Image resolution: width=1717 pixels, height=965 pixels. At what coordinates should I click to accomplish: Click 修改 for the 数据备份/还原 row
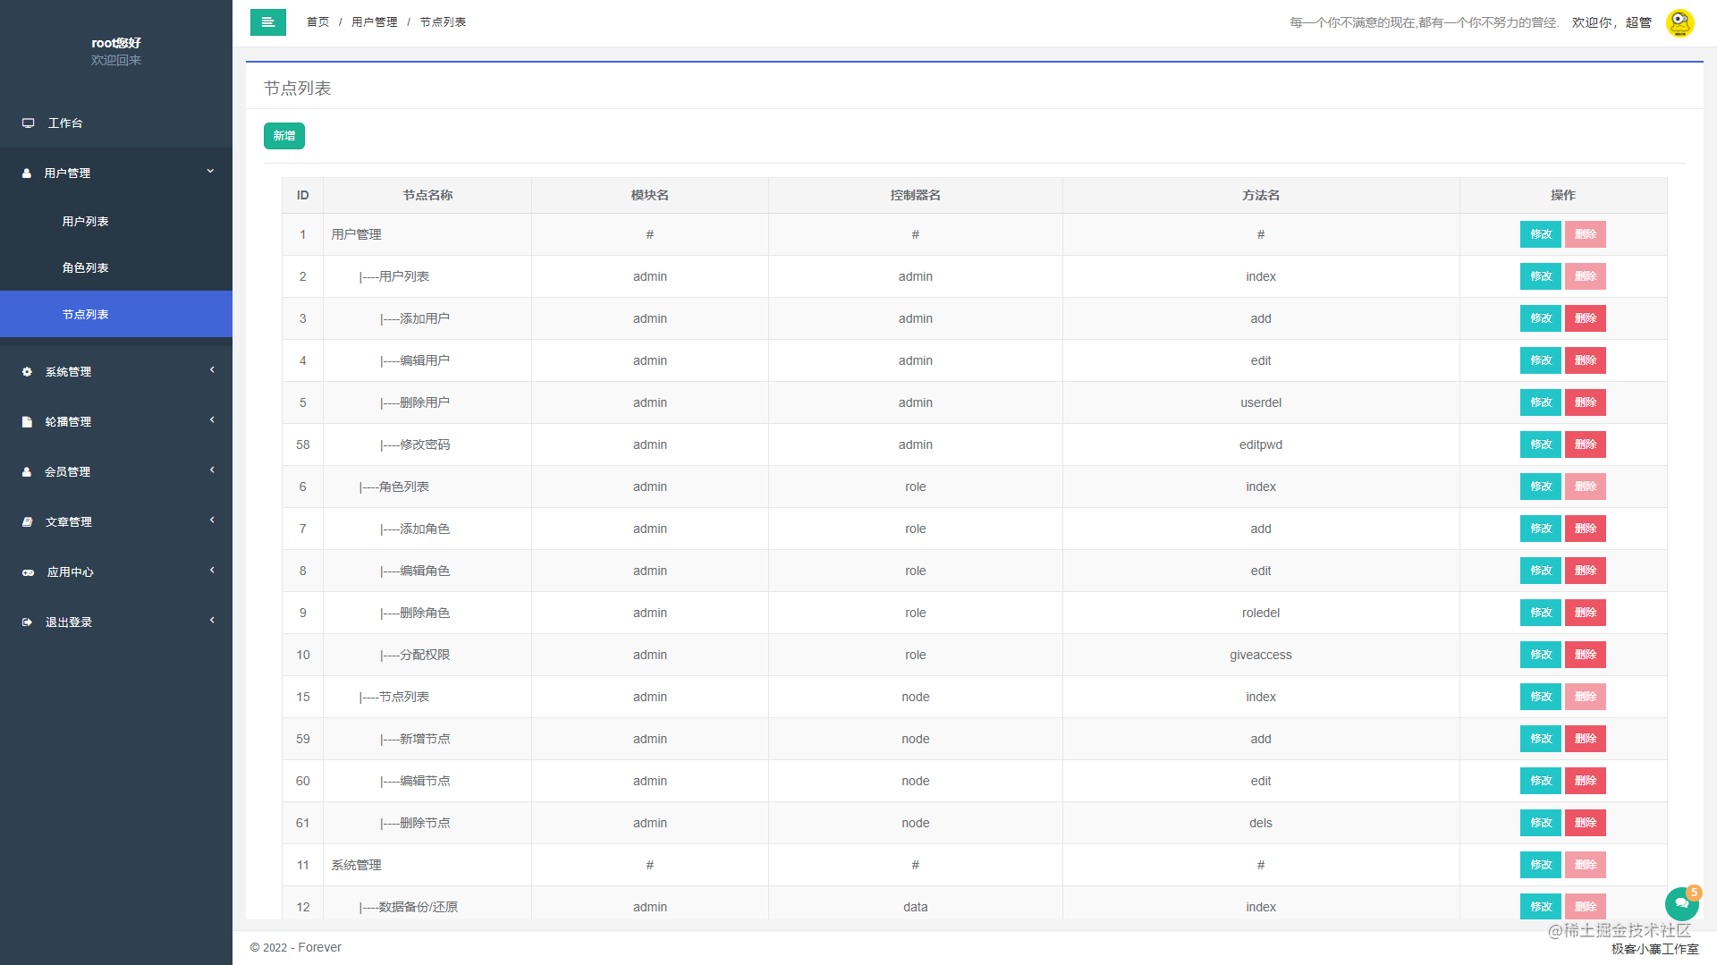pos(1541,907)
